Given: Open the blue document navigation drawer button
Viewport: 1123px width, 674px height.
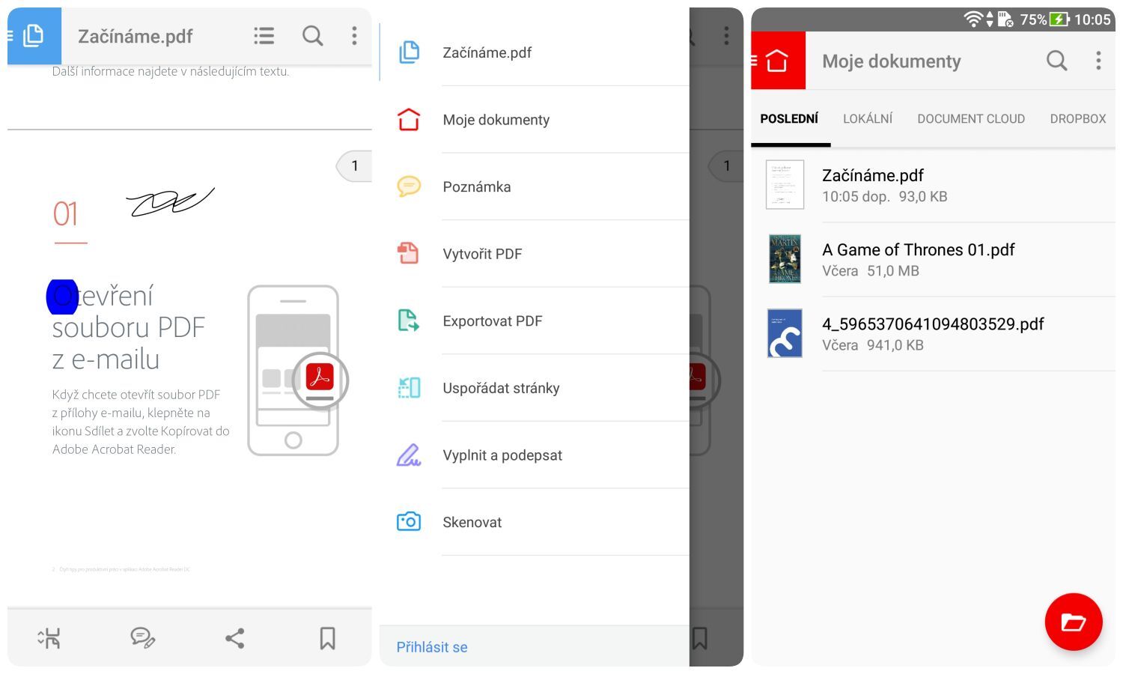Looking at the screenshot, I should 34,36.
